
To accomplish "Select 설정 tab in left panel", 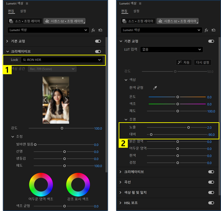I will [x=23, y=11].
